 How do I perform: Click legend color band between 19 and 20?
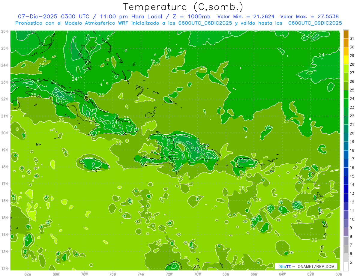point(346,137)
